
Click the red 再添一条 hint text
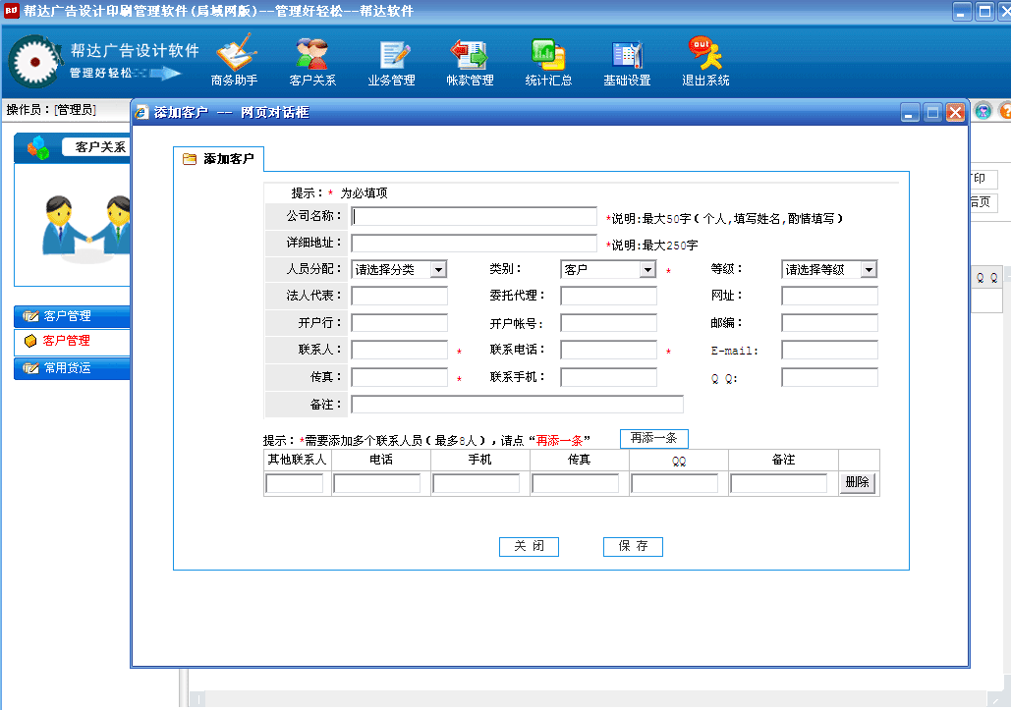pyautogui.click(x=559, y=441)
